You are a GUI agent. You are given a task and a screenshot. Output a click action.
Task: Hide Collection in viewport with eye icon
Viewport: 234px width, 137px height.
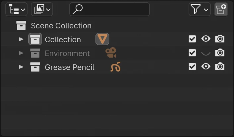point(206,39)
